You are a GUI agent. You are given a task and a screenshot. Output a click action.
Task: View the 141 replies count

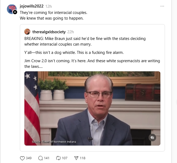click(x=47, y=158)
